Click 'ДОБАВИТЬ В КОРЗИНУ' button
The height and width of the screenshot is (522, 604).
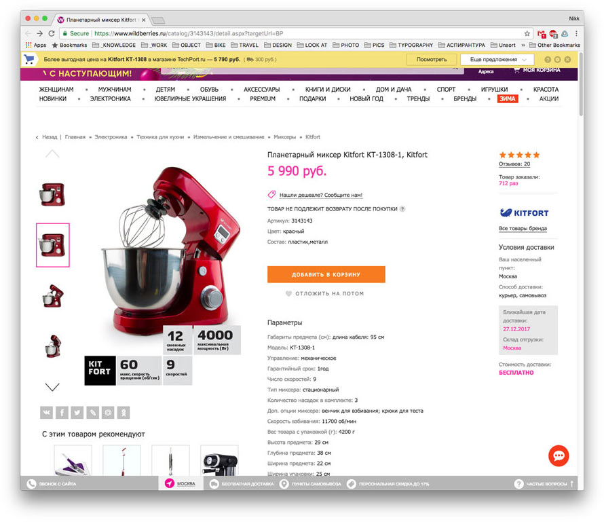326,274
